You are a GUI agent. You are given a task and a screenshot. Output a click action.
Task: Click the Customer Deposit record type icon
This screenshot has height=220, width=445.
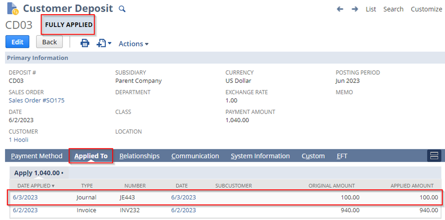click(12, 9)
